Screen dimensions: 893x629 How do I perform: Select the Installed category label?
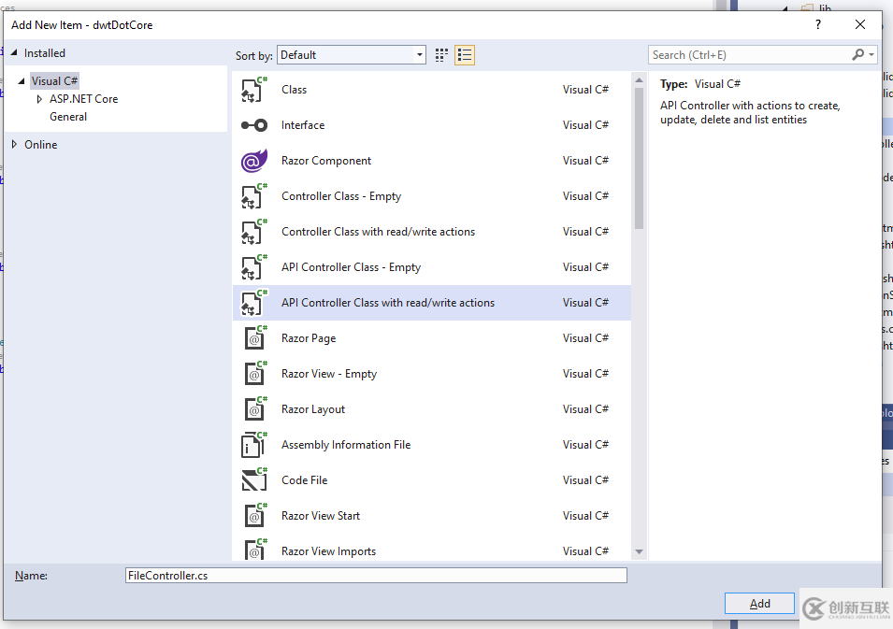pyautogui.click(x=45, y=53)
